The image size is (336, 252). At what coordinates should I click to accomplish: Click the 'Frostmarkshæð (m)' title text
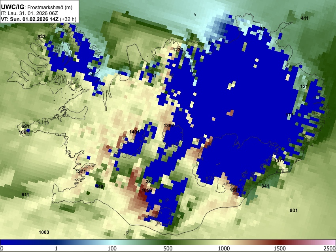point(50,7)
